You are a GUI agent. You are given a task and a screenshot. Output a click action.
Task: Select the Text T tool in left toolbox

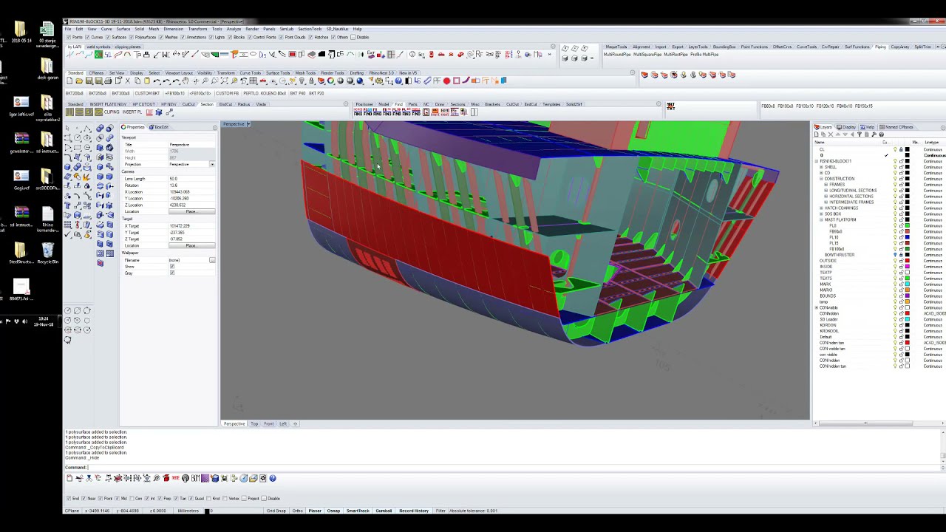[x=67, y=205]
